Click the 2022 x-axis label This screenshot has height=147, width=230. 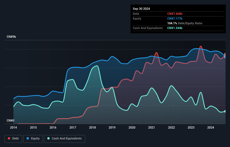(x=171, y=127)
